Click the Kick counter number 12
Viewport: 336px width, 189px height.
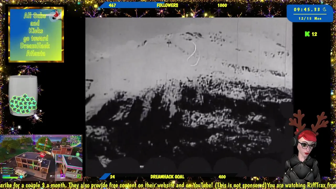pos(314,34)
